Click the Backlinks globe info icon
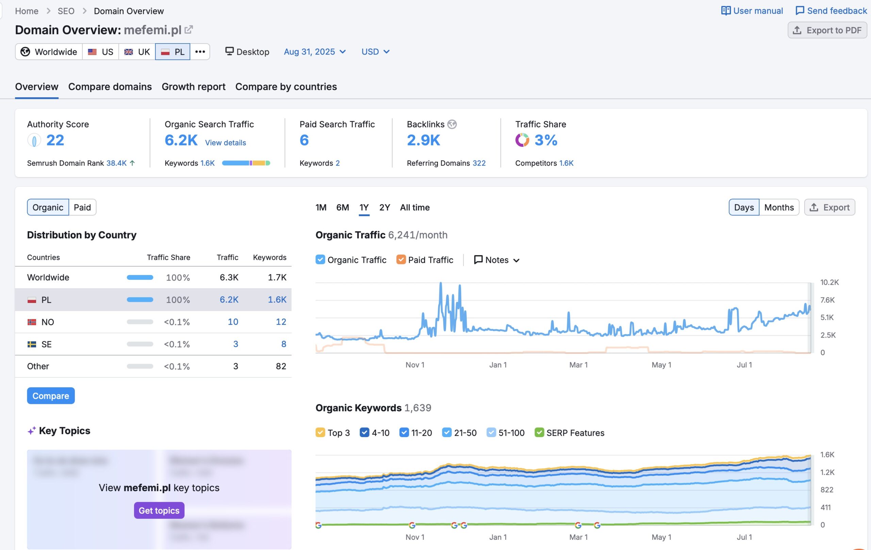This screenshot has height=550, width=871. point(452,124)
